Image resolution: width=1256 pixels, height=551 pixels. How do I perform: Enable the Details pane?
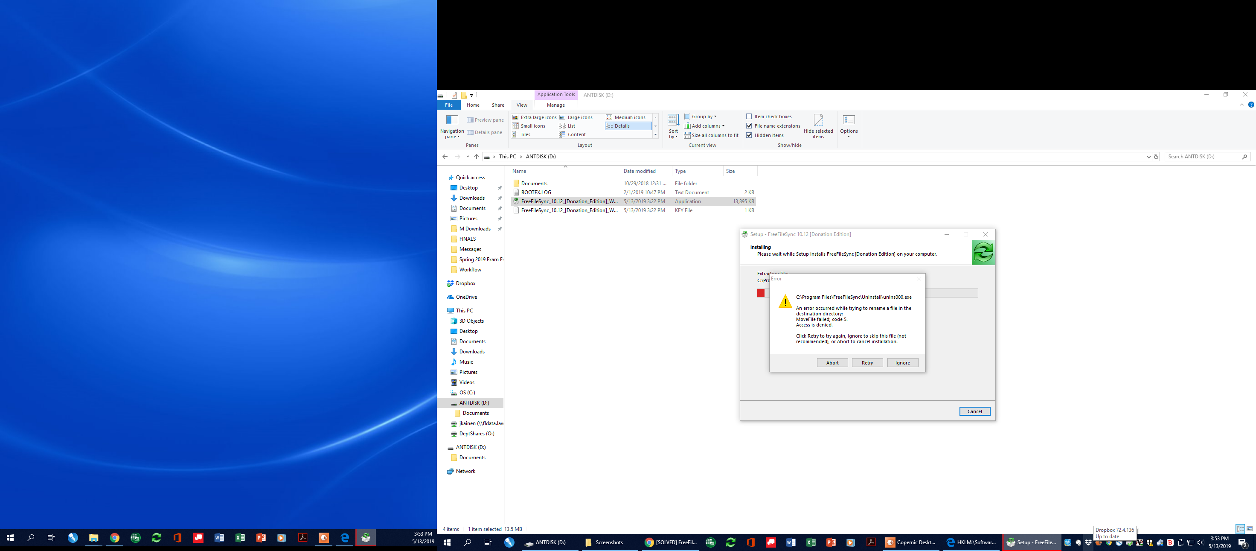coord(484,132)
